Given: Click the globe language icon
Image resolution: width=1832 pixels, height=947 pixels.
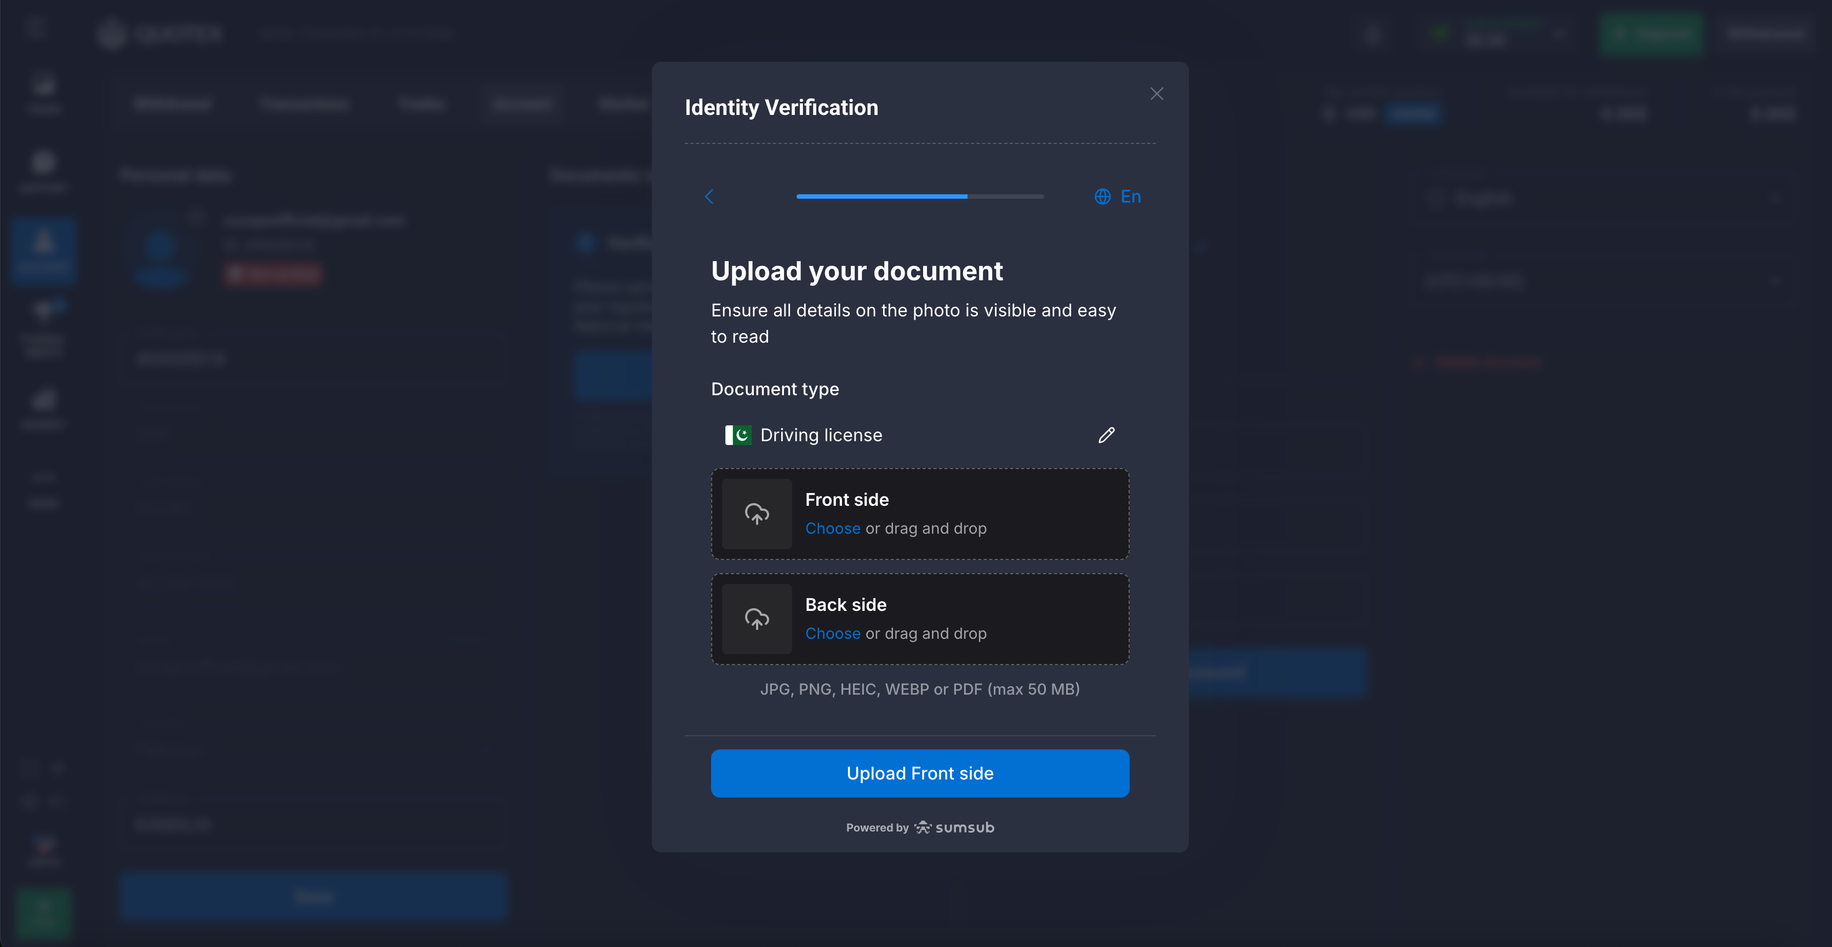Looking at the screenshot, I should click(x=1102, y=197).
